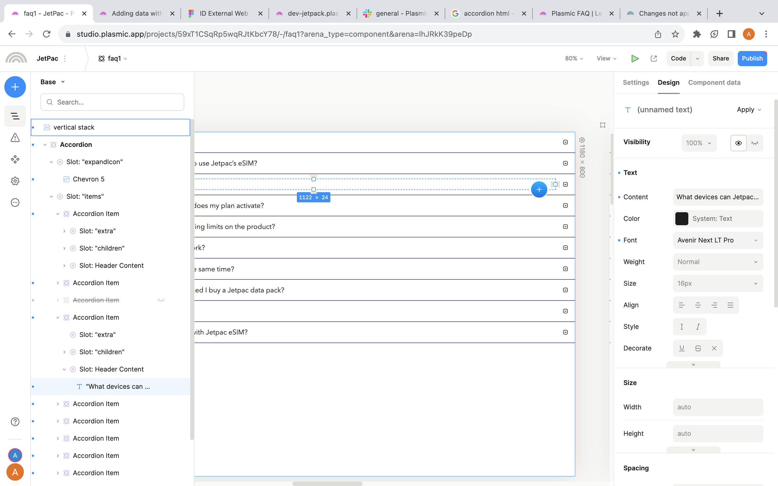Click the blue add element plus button
778x486 pixels.
[x=15, y=87]
